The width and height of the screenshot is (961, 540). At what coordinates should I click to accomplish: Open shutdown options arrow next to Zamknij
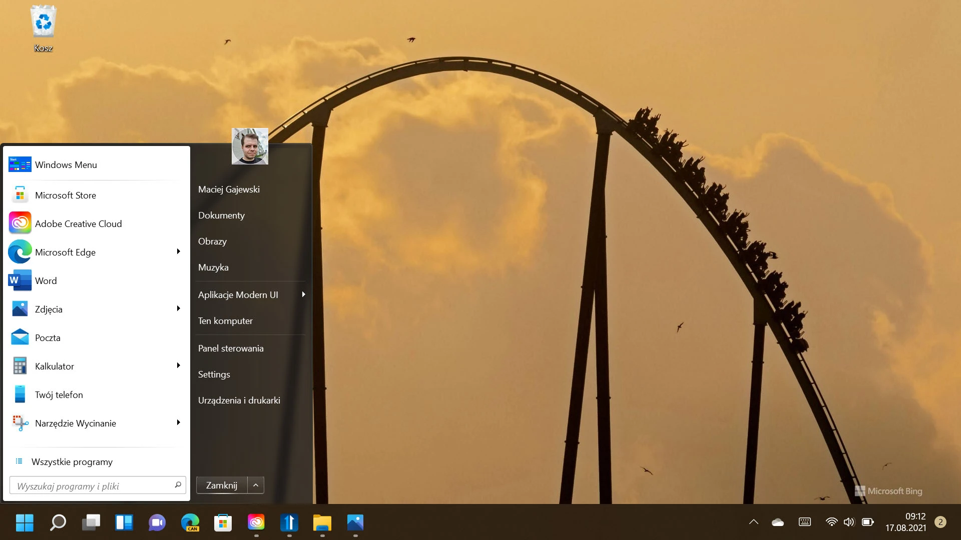(x=256, y=485)
